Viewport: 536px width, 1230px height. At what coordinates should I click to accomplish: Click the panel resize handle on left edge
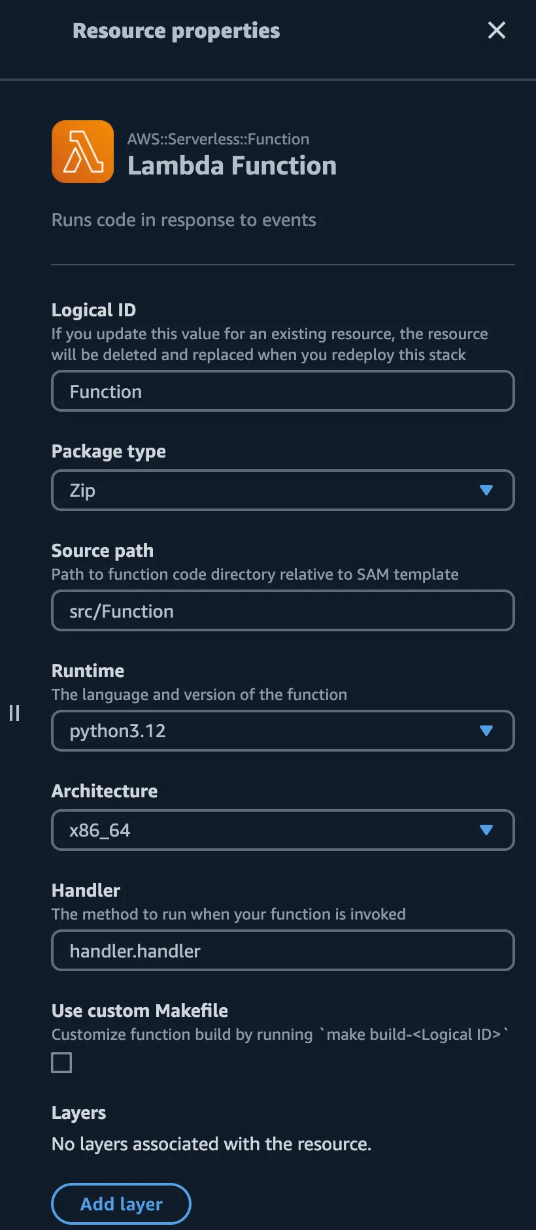[14, 713]
